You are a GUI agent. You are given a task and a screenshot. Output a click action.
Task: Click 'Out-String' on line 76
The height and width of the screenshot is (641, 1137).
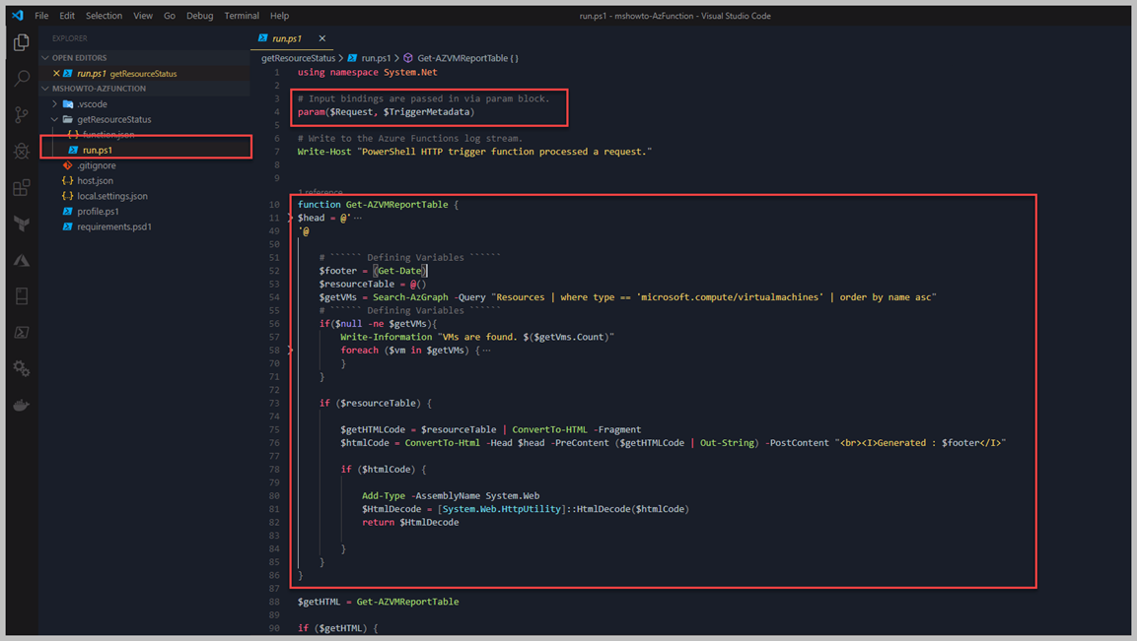727,443
